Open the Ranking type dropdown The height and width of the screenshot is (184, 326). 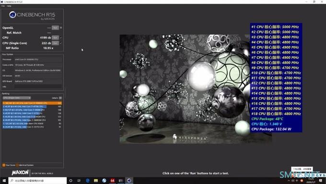(17, 98)
